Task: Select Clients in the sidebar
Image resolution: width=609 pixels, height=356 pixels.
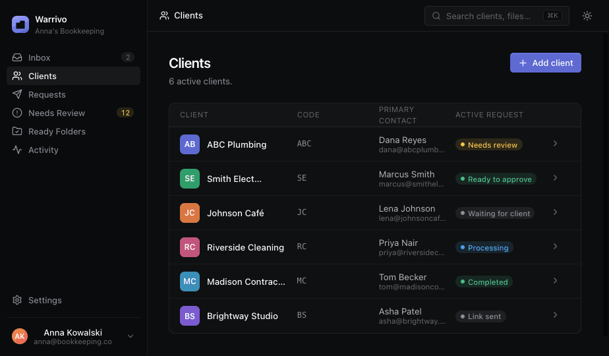Action: pos(73,76)
